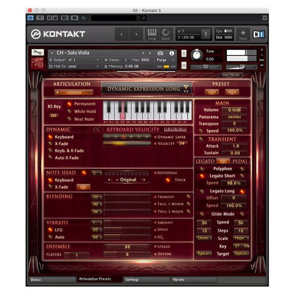
Task: Click the exclamation panic button
Action: click(206, 34)
